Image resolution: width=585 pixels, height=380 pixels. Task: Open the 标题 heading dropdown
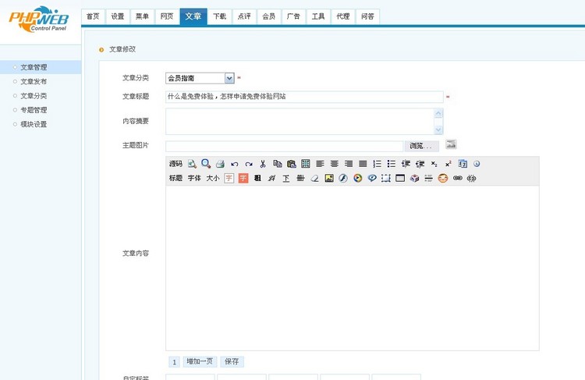coord(175,178)
